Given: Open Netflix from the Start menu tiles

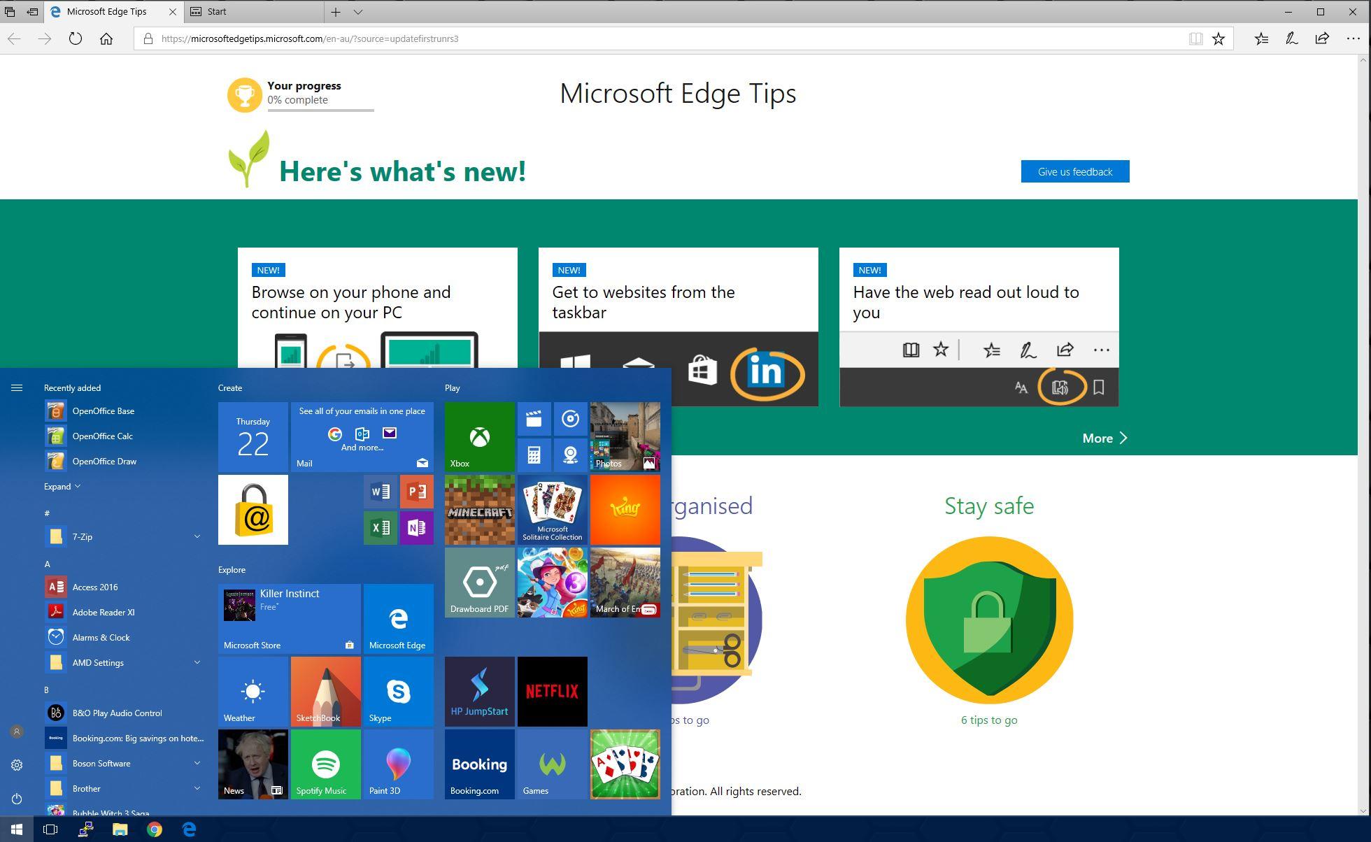Looking at the screenshot, I should coord(552,691).
